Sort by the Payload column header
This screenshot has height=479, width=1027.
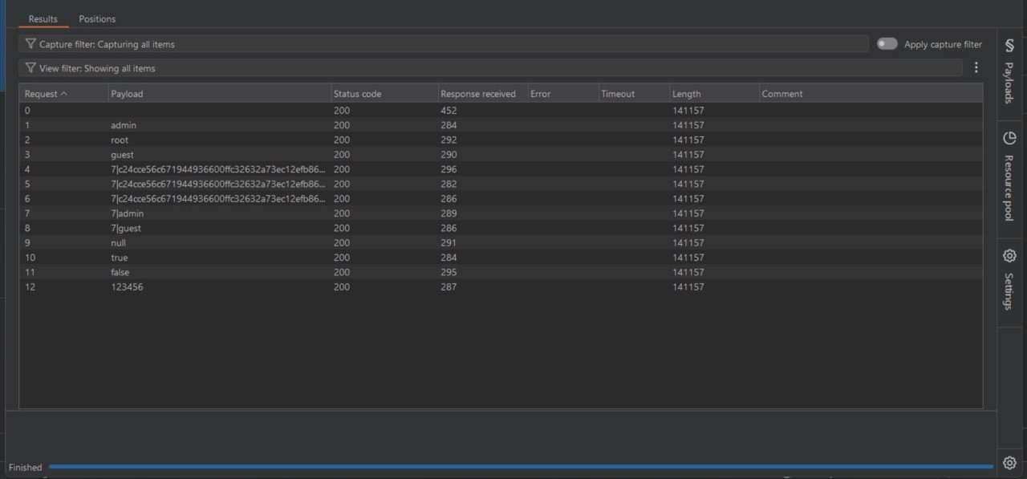219,94
